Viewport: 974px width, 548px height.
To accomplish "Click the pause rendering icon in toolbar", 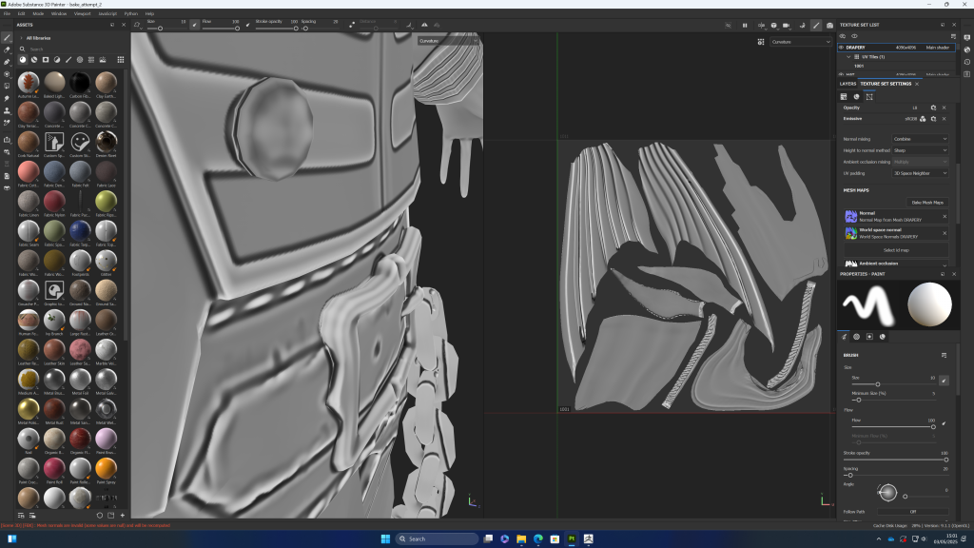I will 745,25.
